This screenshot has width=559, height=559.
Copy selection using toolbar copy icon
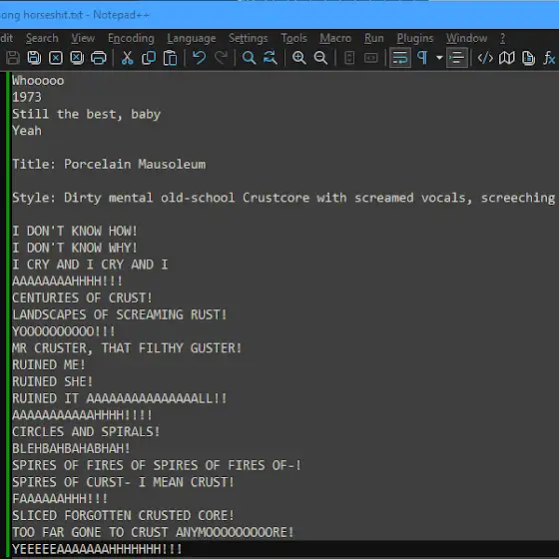point(149,58)
